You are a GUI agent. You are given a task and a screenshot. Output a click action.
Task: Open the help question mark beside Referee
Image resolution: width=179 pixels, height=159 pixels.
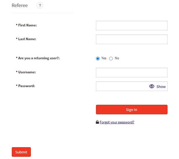coord(40,5)
